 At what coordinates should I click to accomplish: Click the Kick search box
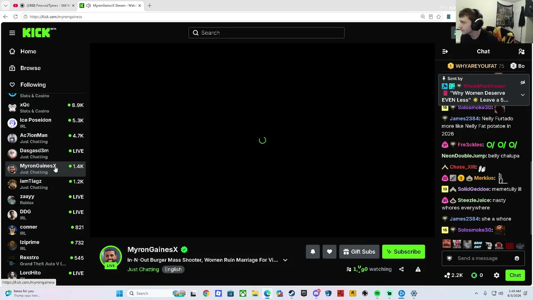pyautogui.click(x=266, y=33)
